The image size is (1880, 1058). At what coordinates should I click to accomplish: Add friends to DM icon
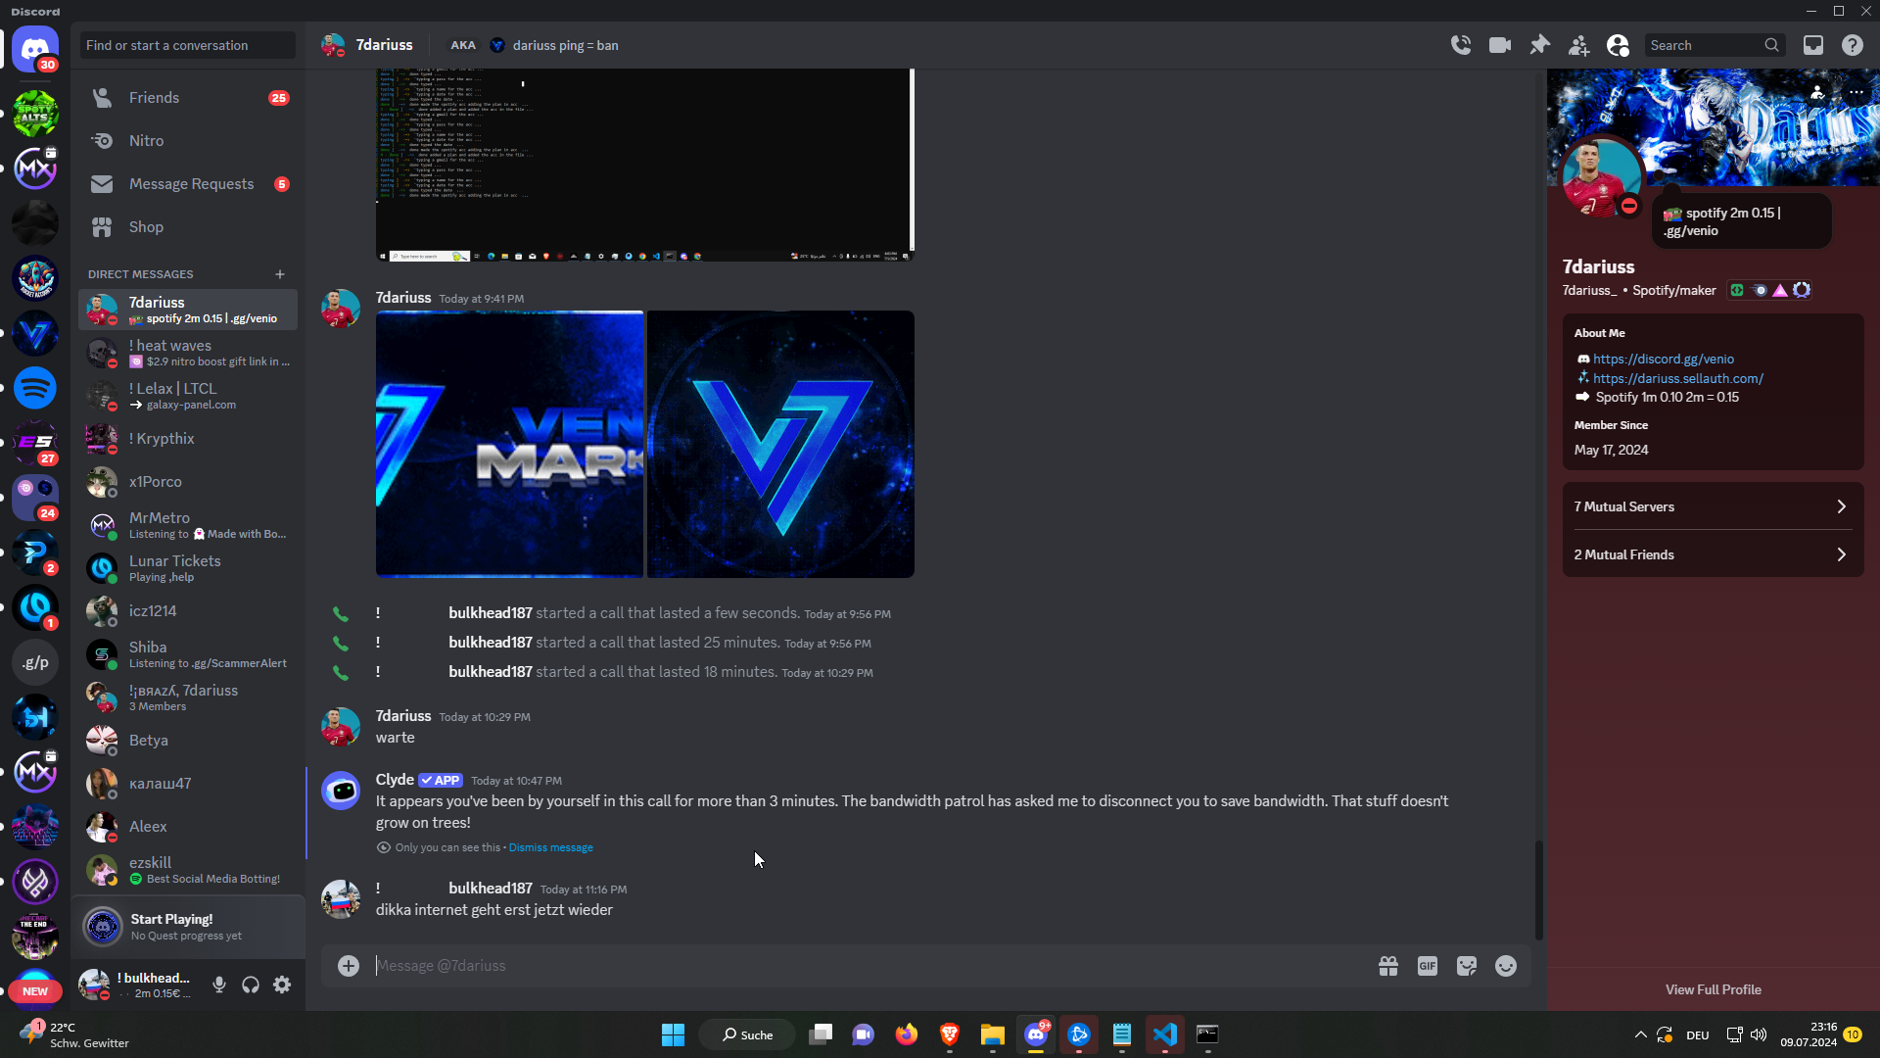tap(1578, 45)
